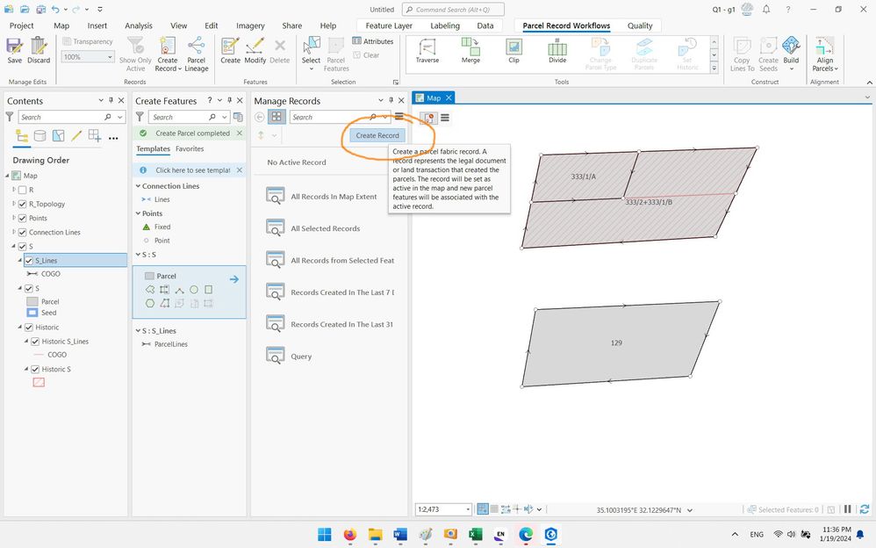The height and width of the screenshot is (548, 876).
Task: Save edits with the Save button
Action: pyautogui.click(x=15, y=50)
